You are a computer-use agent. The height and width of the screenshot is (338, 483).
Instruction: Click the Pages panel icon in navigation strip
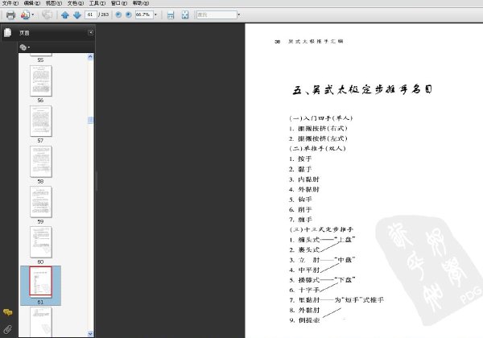pyautogui.click(x=8, y=32)
